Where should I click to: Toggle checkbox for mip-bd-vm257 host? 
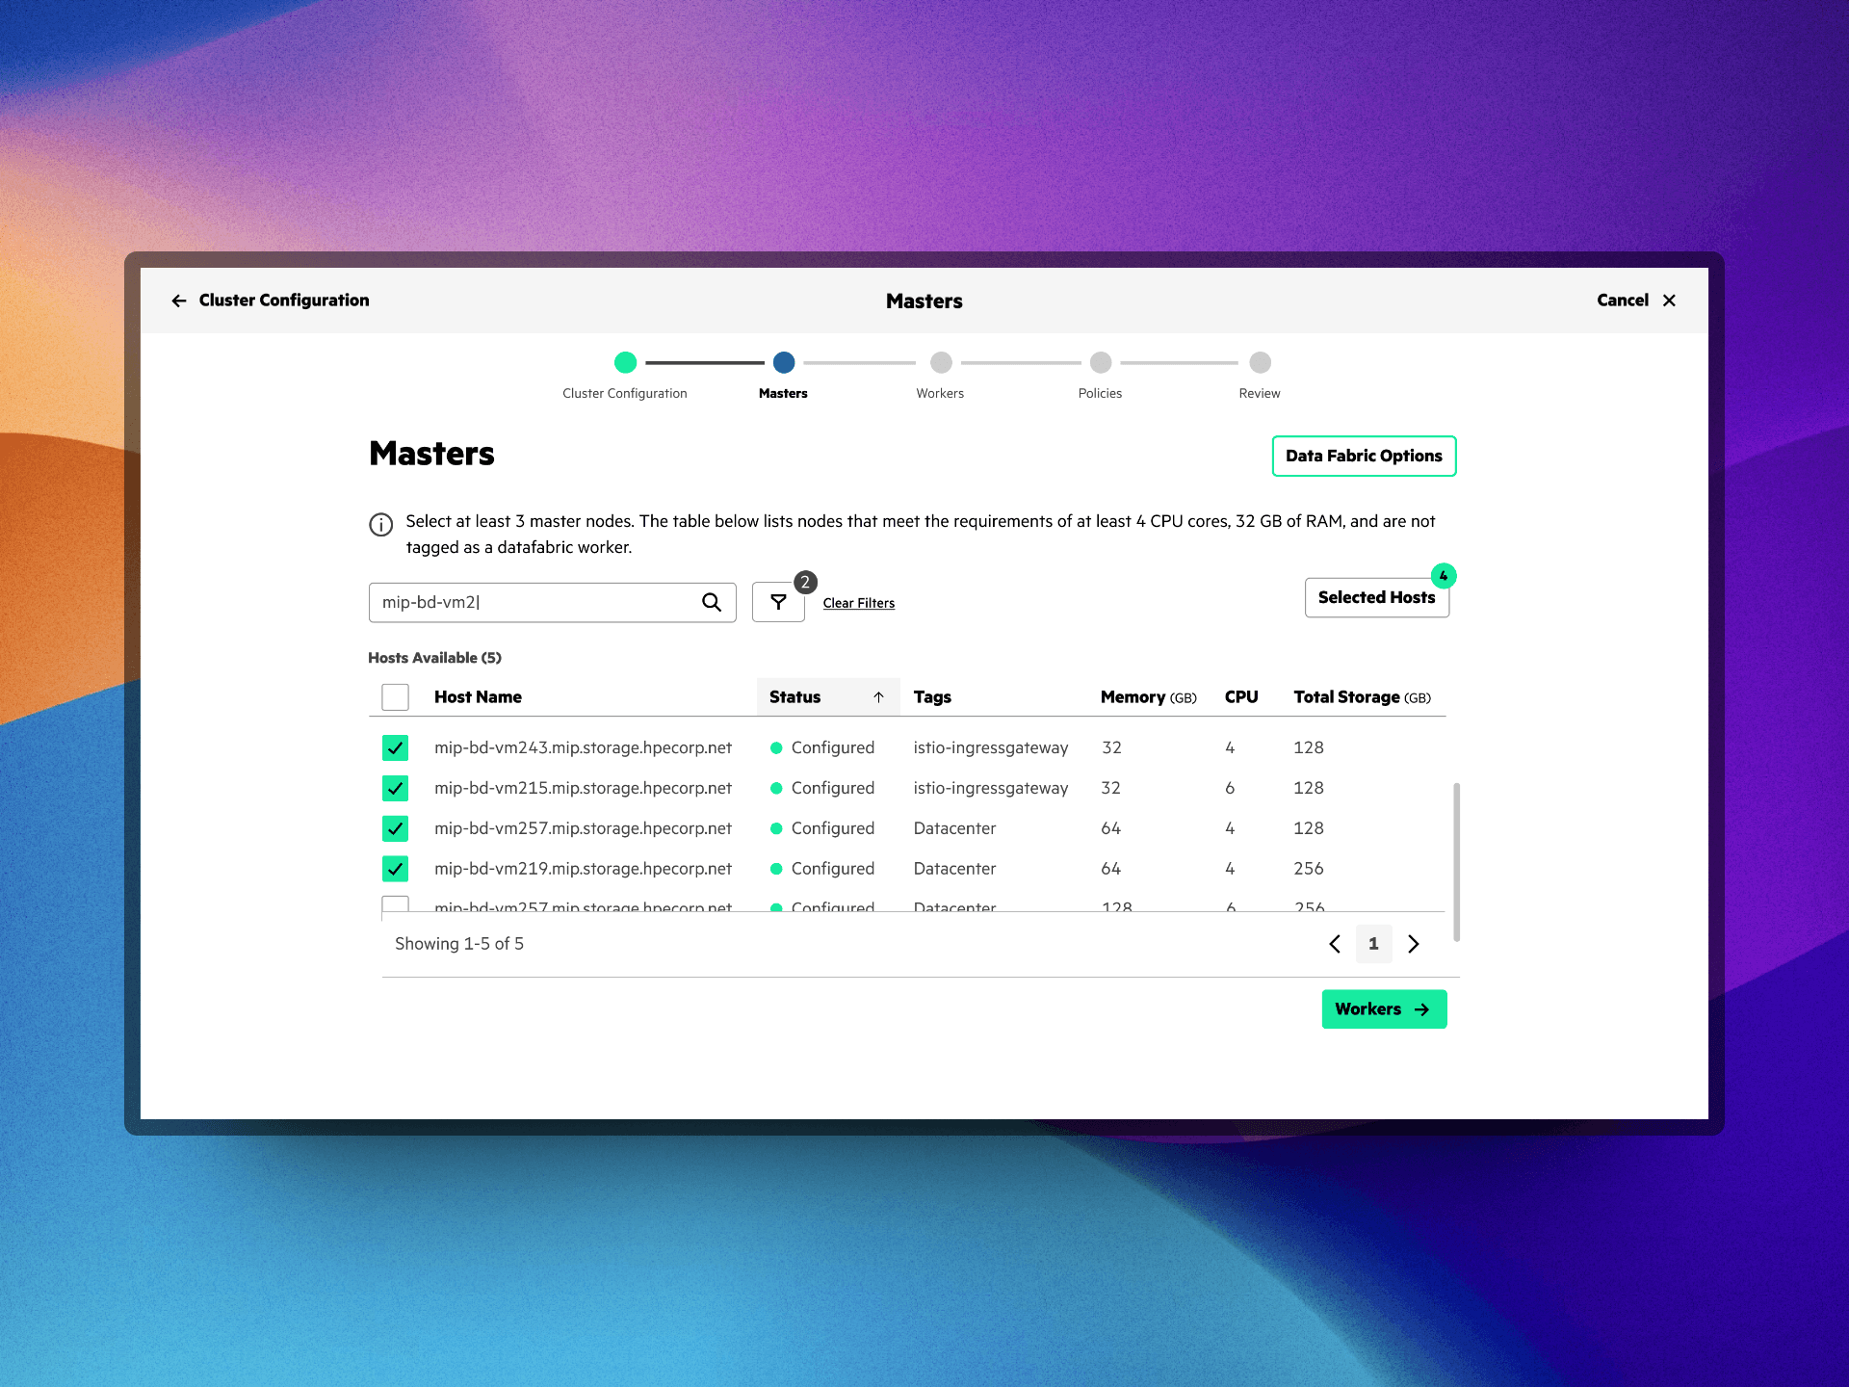coord(396,827)
